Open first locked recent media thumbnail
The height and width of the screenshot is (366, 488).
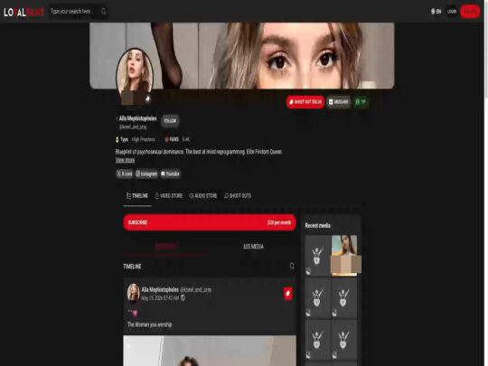point(318,255)
